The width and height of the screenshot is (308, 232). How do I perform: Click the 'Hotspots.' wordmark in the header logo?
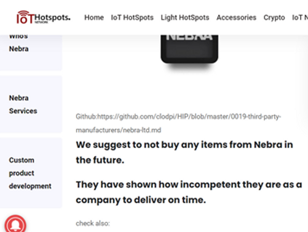pos(52,18)
